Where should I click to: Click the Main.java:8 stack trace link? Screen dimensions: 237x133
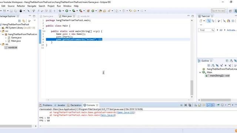coord(108,115)
